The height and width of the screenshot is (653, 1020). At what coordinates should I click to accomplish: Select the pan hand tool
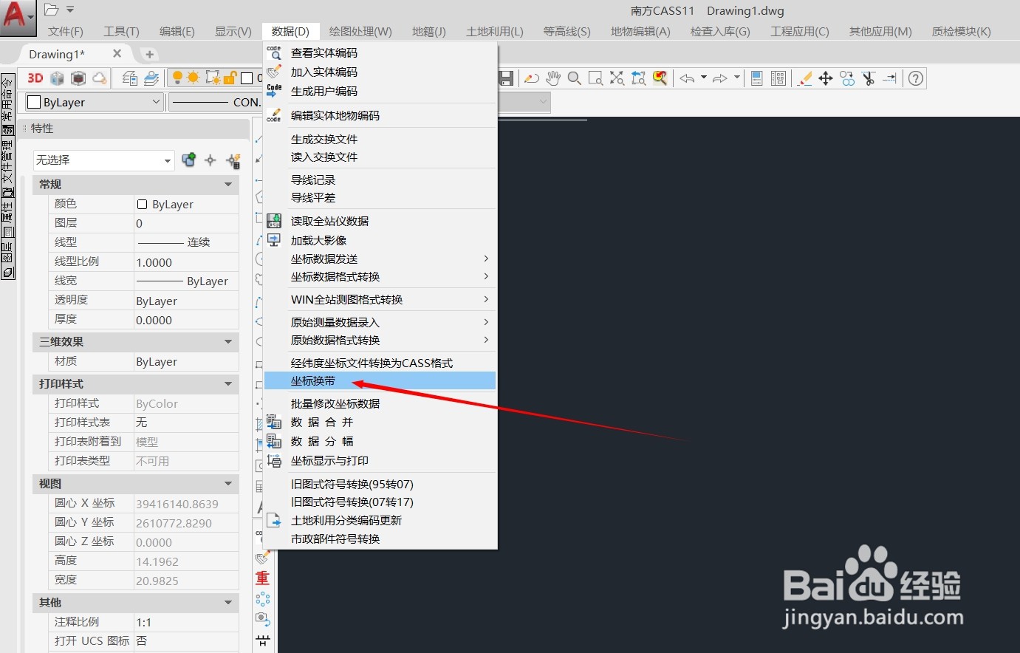coord(553,78)
